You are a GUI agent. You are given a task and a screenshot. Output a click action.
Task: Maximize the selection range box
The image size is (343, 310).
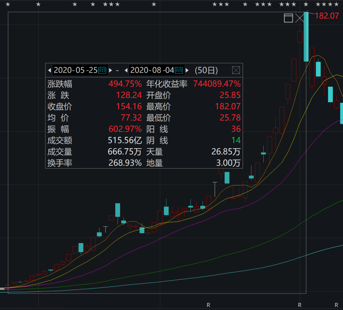(x=288, y=18)
